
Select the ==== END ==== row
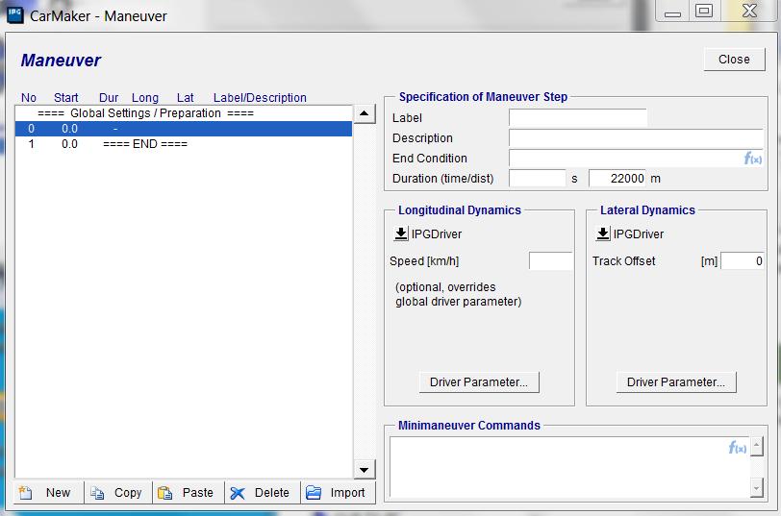click(x=184, y=144)
